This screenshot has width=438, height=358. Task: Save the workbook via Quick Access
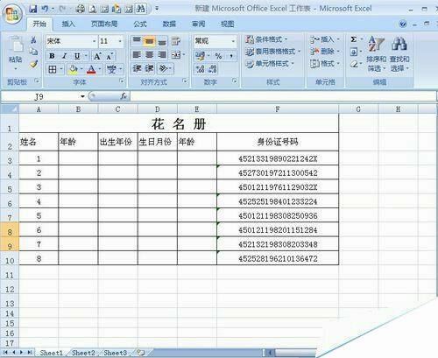click(x=33, y=9)
